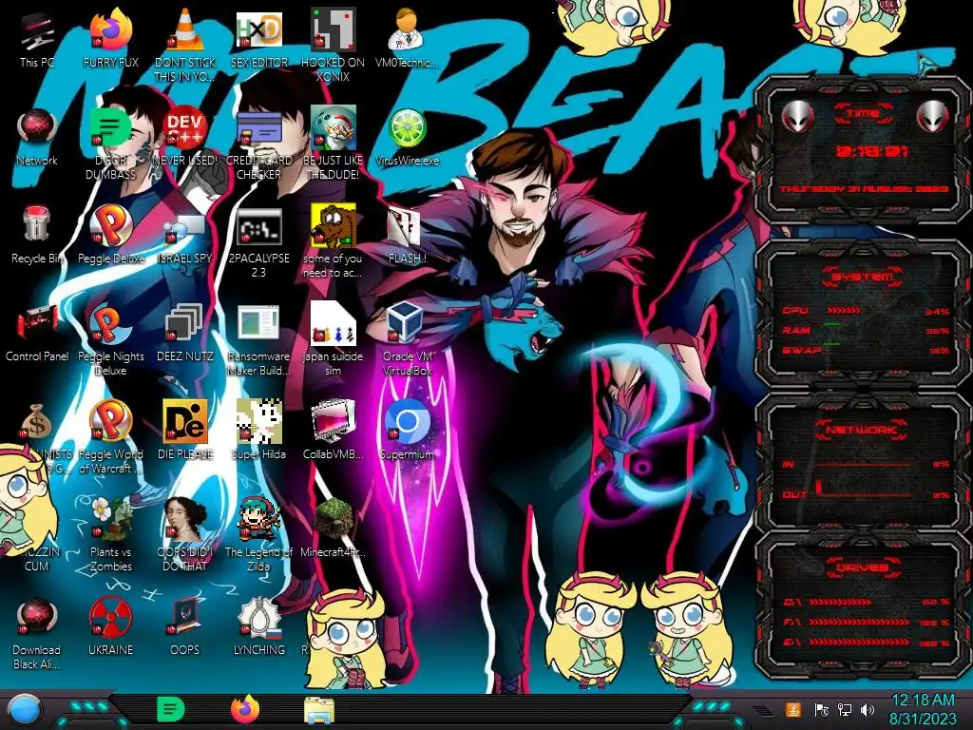This screenshot has width=973, height=730.
Task: Launch Peggle Deluxe
Action: pos(110,236)
